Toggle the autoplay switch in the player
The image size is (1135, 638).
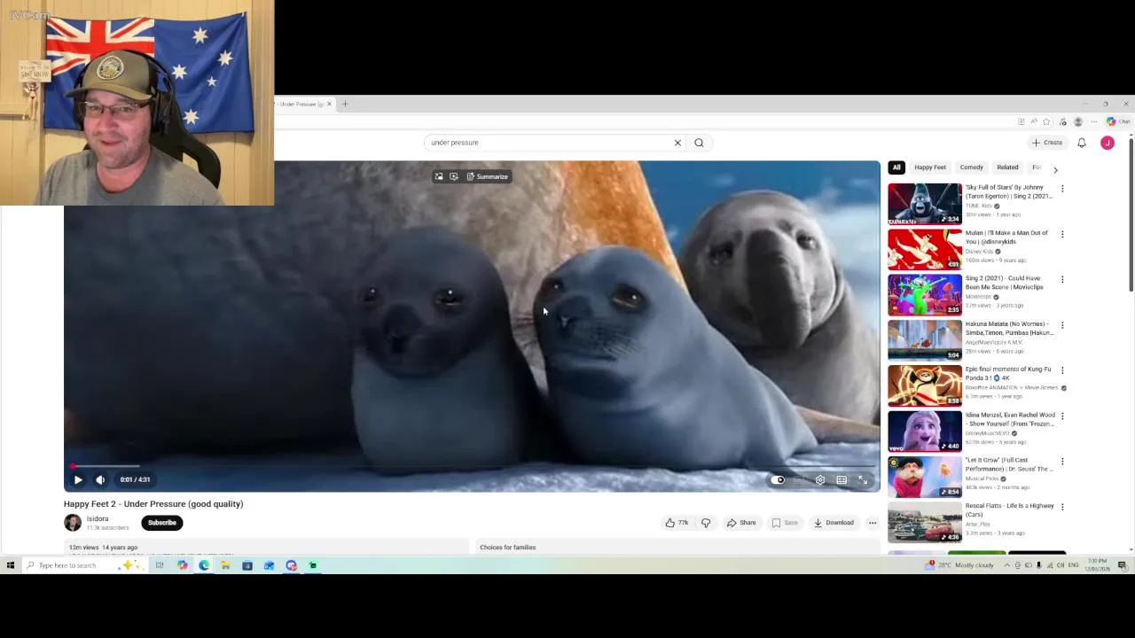click(778, 479)
